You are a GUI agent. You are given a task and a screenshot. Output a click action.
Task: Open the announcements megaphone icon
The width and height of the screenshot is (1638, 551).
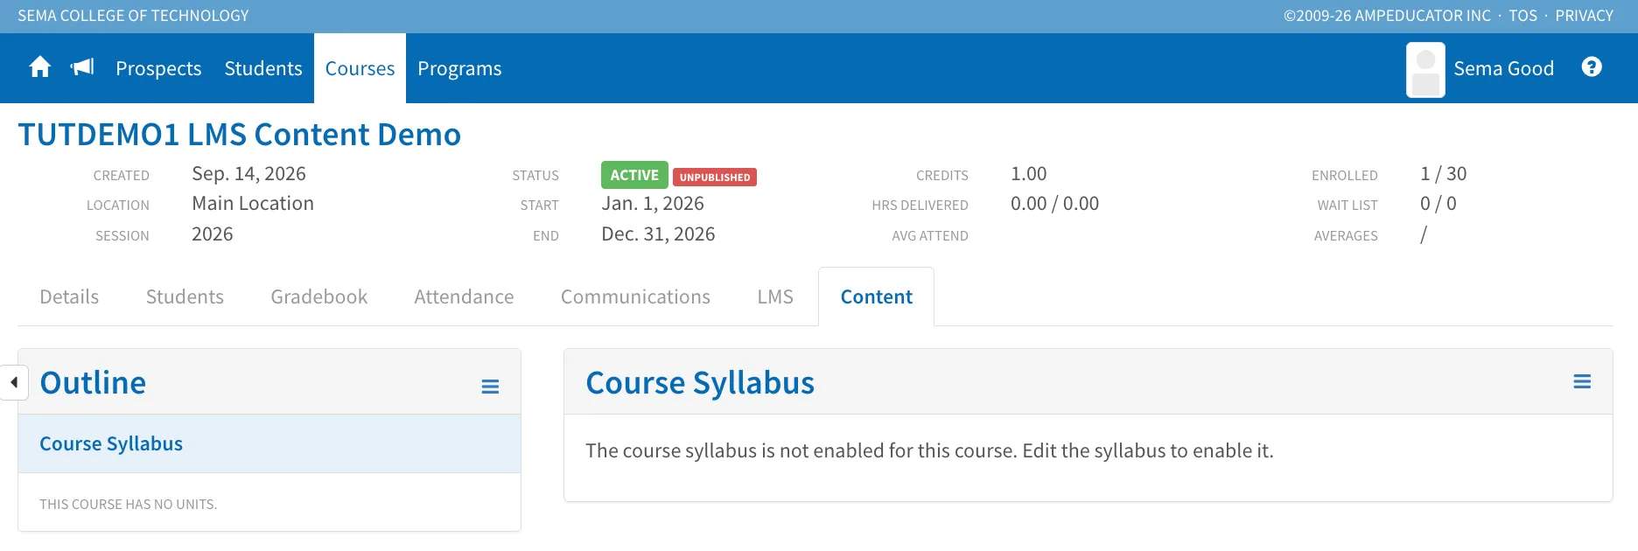[x=82, y=67]
